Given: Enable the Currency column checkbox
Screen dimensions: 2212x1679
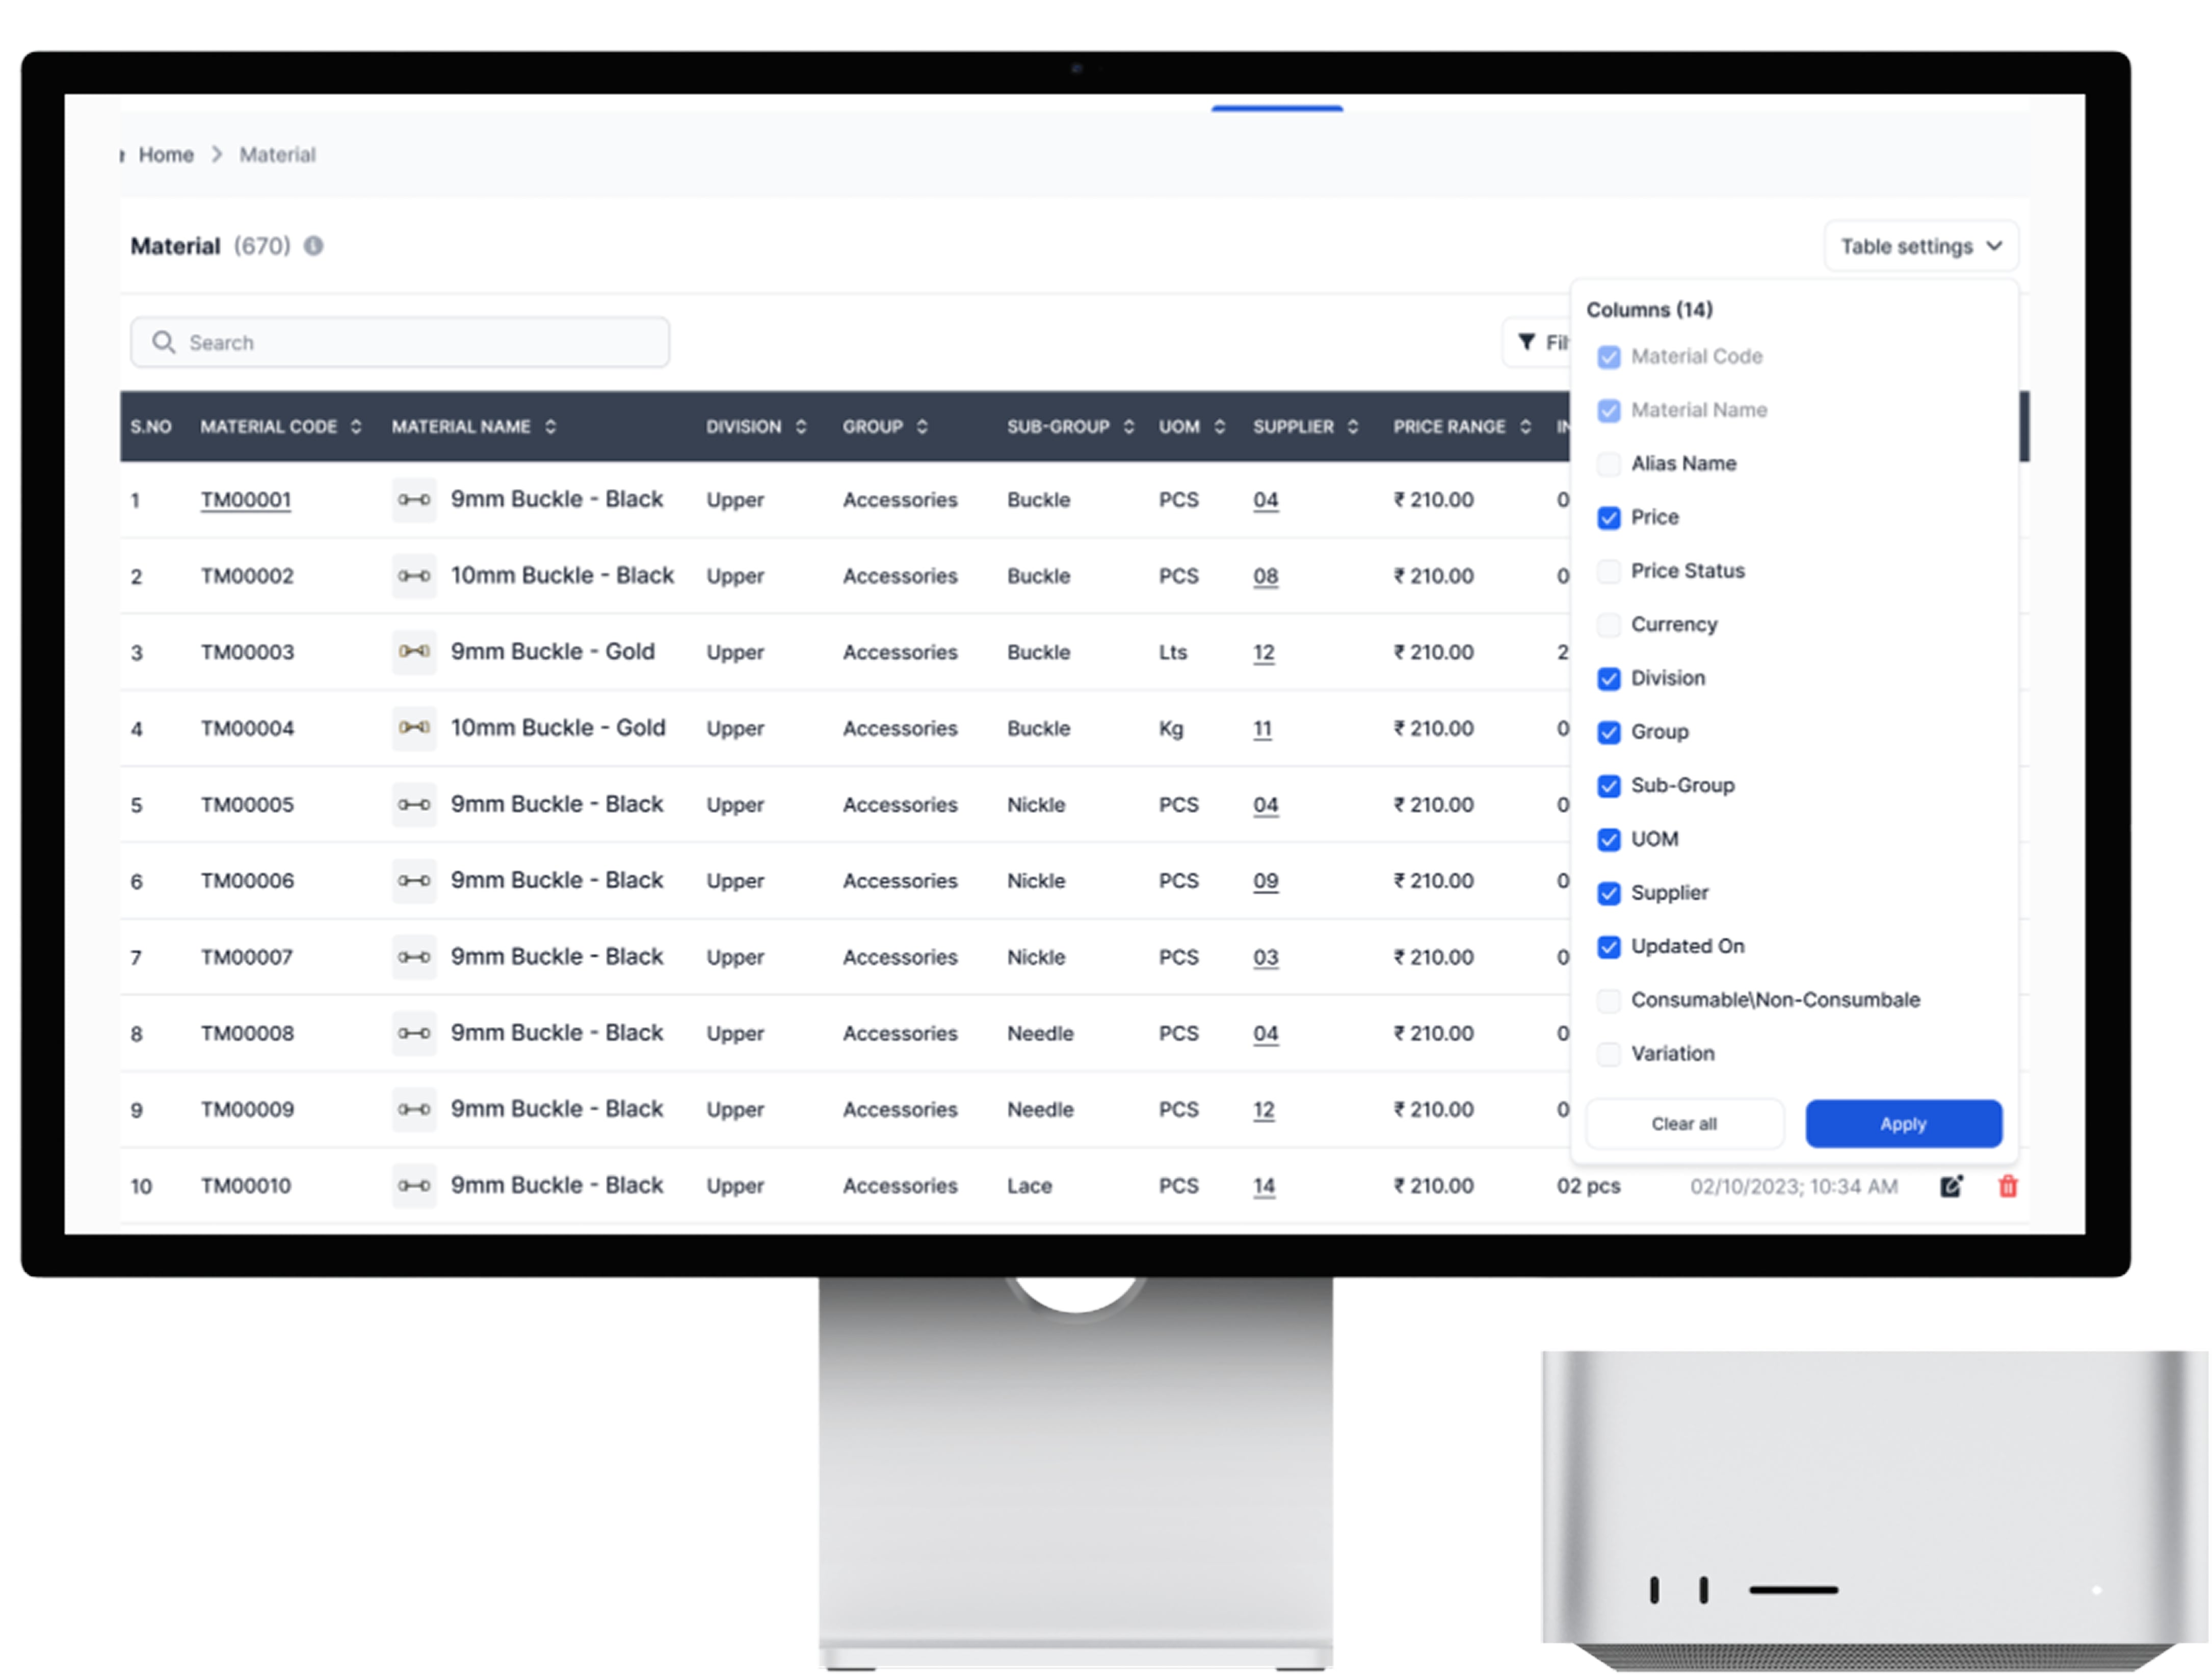Looking at the screenshot, I should 1608,625.
